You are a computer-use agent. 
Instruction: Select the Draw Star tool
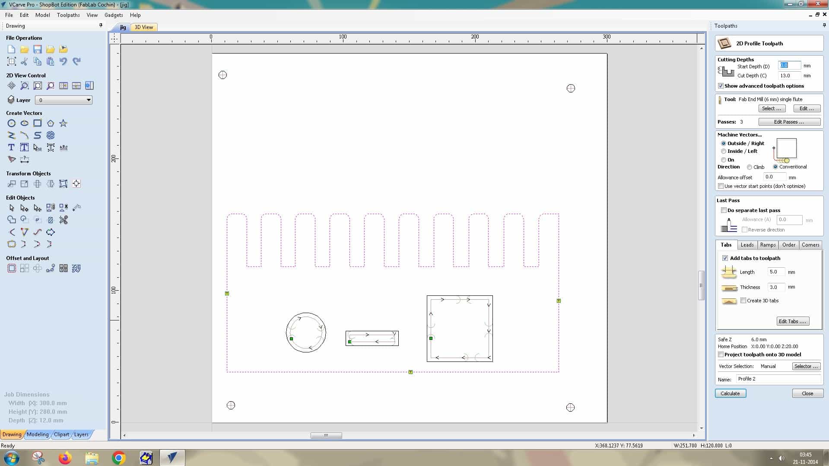[x=64, y=123]
